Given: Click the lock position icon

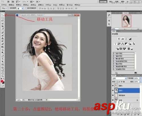Looking at the screenshot, I should (x=122, y=82).
